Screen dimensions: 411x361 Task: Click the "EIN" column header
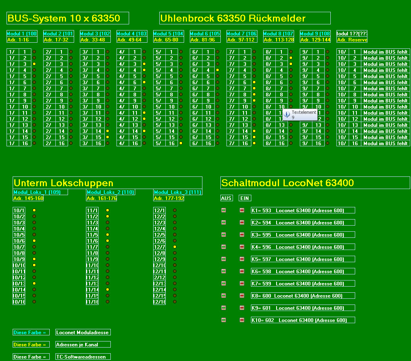pos(245,198)
